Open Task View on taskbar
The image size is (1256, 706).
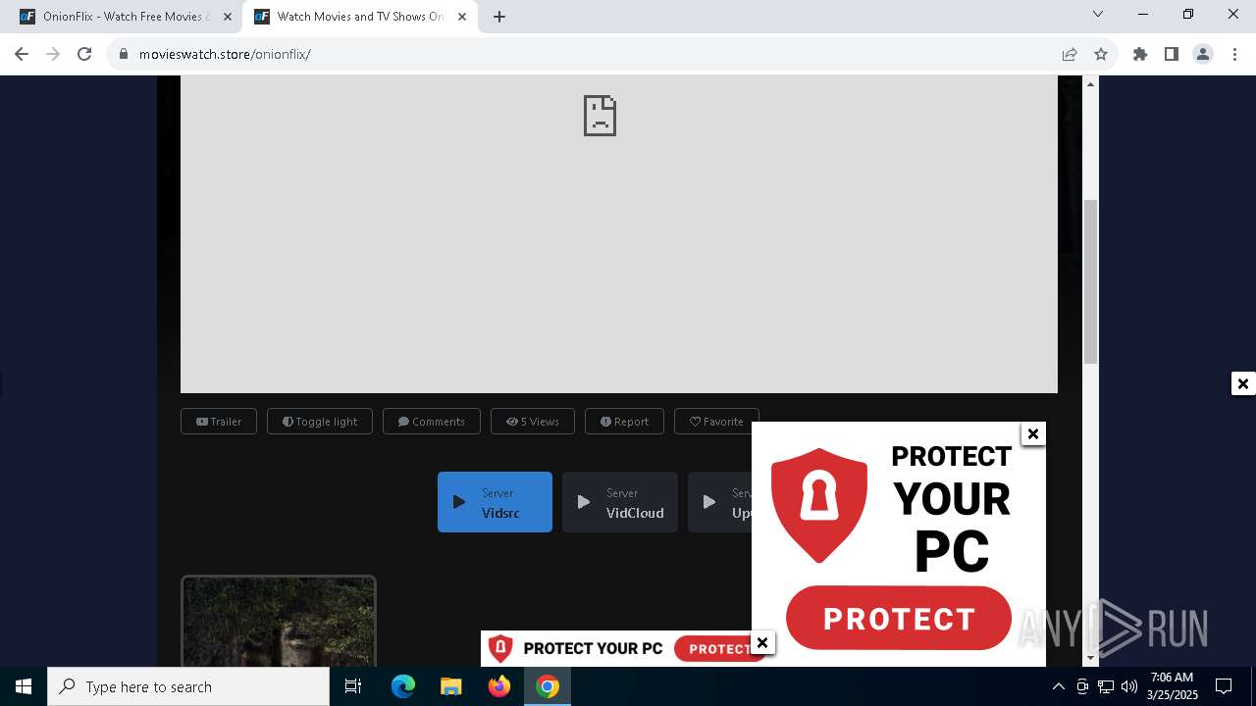(353, 686)
